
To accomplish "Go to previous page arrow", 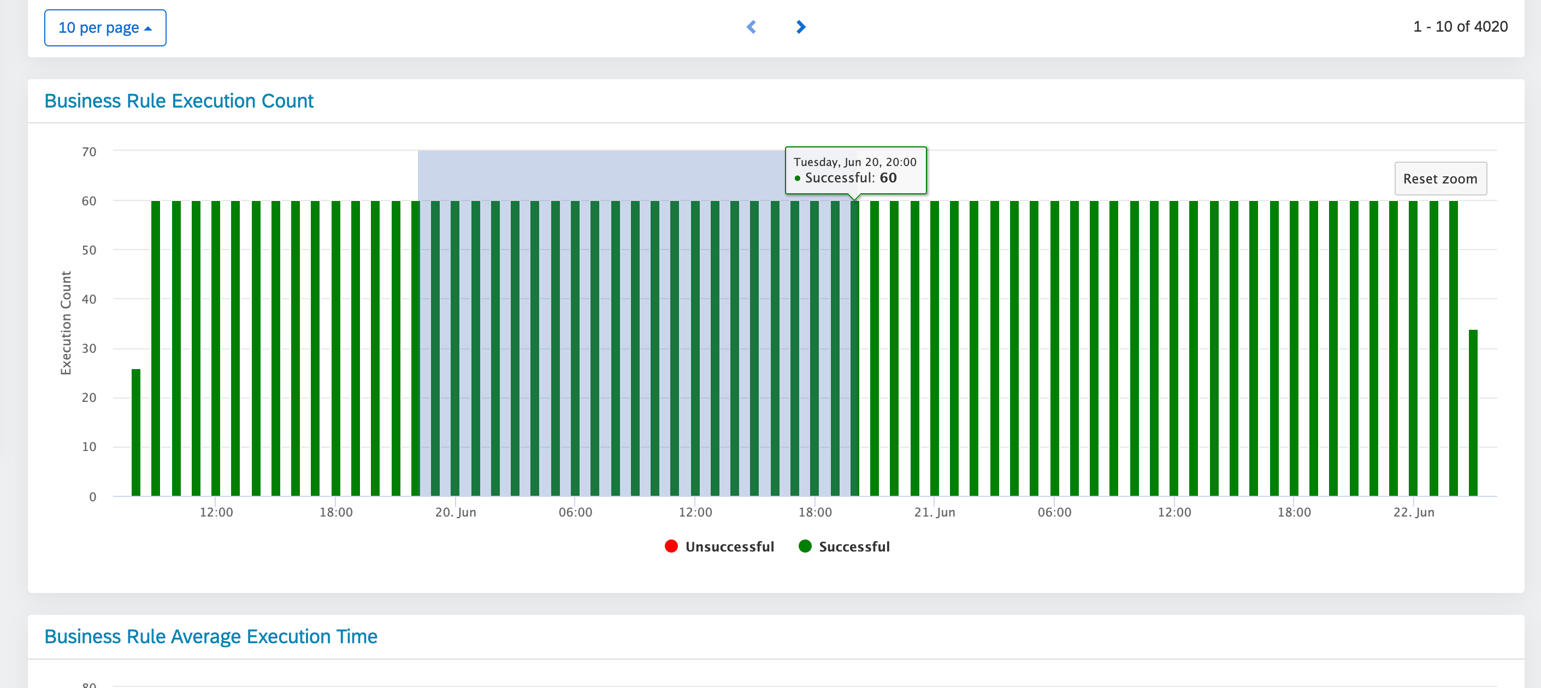I will (x=751, y=27).
